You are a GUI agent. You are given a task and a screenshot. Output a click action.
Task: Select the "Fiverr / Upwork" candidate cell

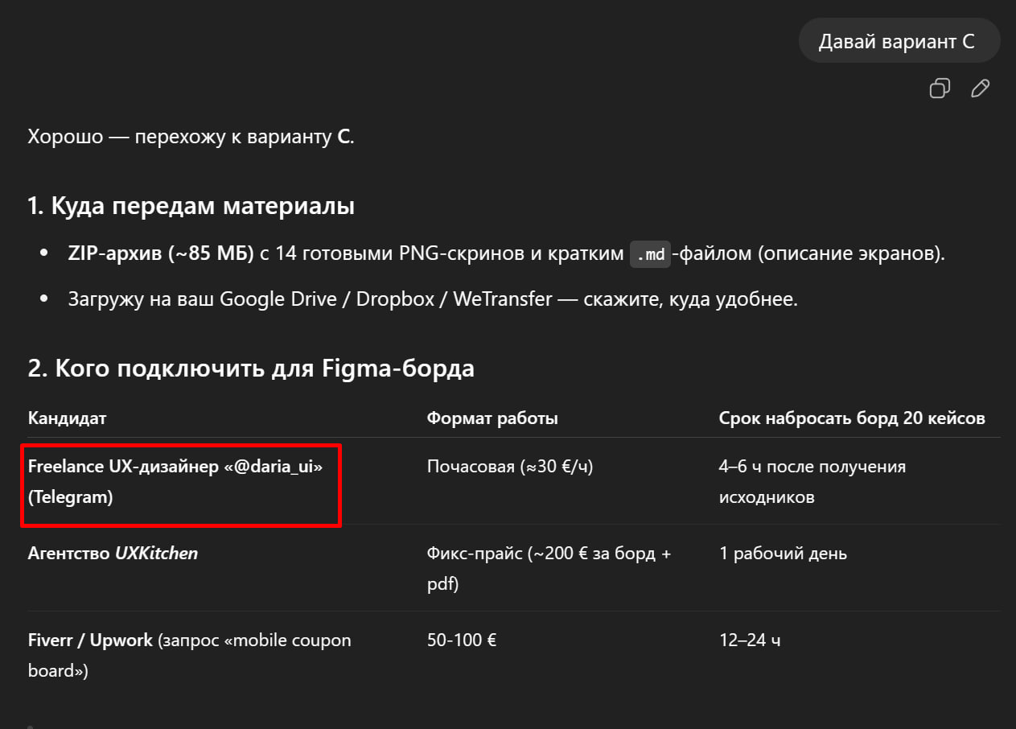(190, 656)
